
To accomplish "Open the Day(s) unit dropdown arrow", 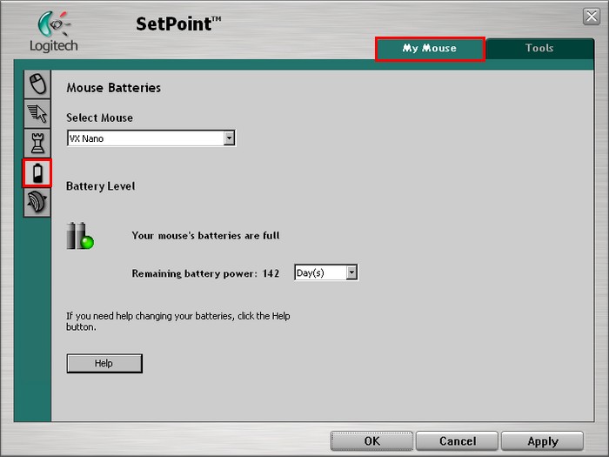I will click(x=351, y=272).
